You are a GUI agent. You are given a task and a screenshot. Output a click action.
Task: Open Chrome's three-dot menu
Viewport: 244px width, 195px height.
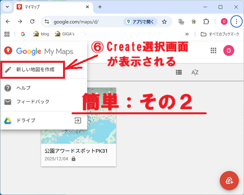pyautogui.click(x=236, y=21)
